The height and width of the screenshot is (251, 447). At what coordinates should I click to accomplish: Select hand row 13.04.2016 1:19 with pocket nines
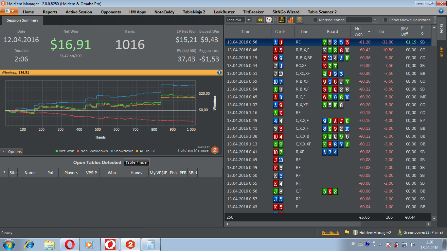pyautogui.click(x=328, y=58)
